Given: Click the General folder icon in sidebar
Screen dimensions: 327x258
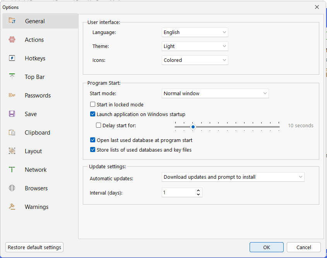Looking at the screenshot, I should click(12, 21).
